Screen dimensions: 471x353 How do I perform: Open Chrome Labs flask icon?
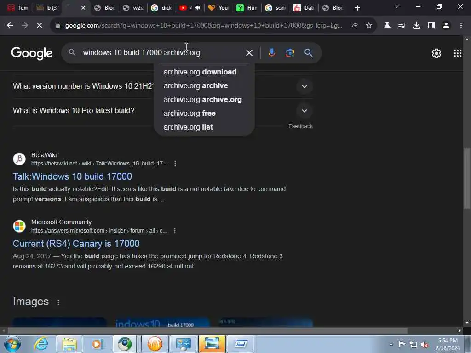point(387,26)
